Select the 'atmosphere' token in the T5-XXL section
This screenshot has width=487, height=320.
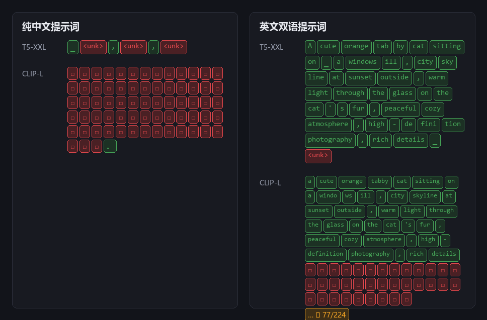pos(328,125)
